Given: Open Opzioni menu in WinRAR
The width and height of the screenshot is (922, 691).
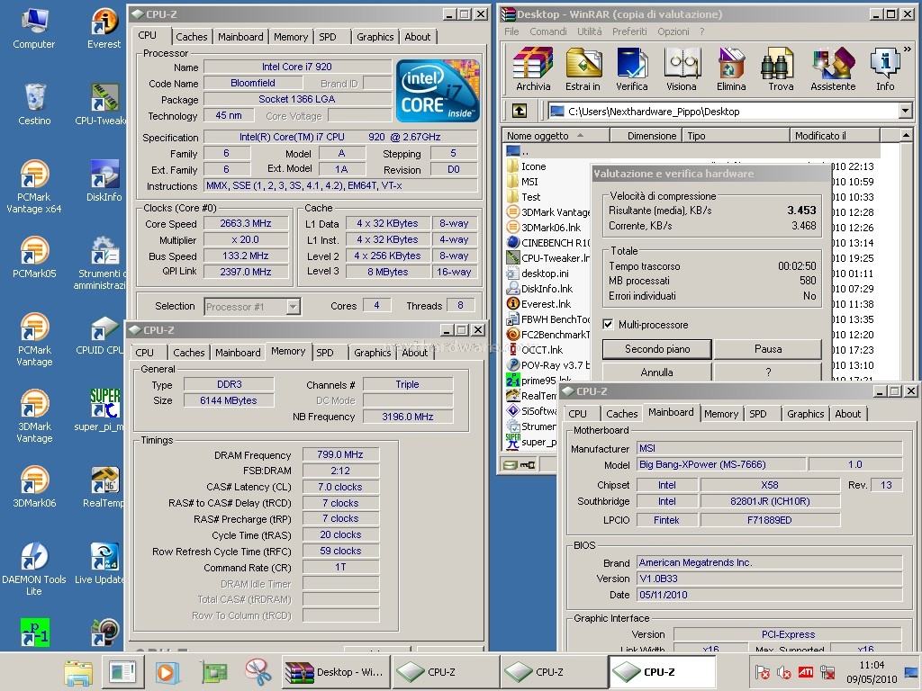Looking at the screenshot, I should (x=673, y=31).
